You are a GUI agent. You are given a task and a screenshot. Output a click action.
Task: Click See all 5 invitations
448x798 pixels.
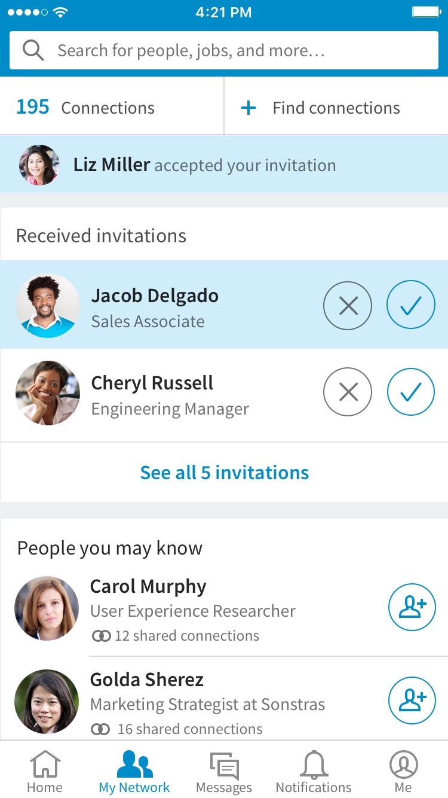(224, 473)
